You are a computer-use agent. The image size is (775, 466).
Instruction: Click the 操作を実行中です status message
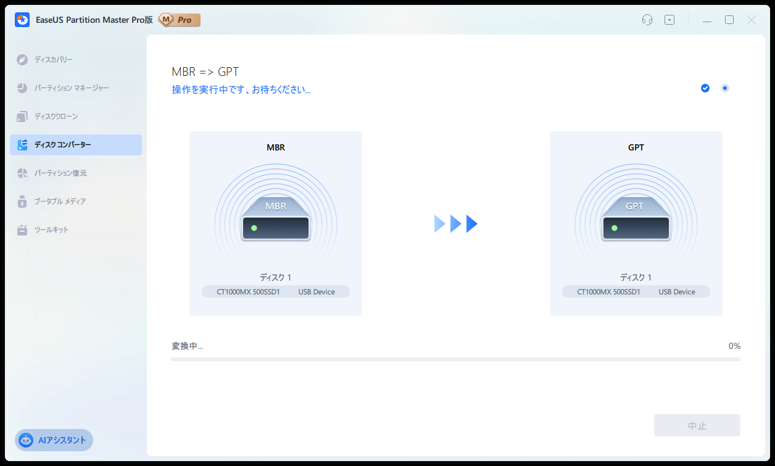[241, 90]
